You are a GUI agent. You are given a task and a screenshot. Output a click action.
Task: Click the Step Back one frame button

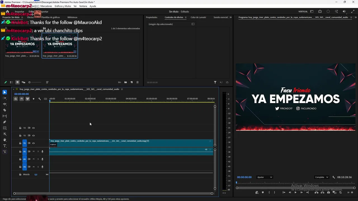pyautogui.click(x=290, y=192)
